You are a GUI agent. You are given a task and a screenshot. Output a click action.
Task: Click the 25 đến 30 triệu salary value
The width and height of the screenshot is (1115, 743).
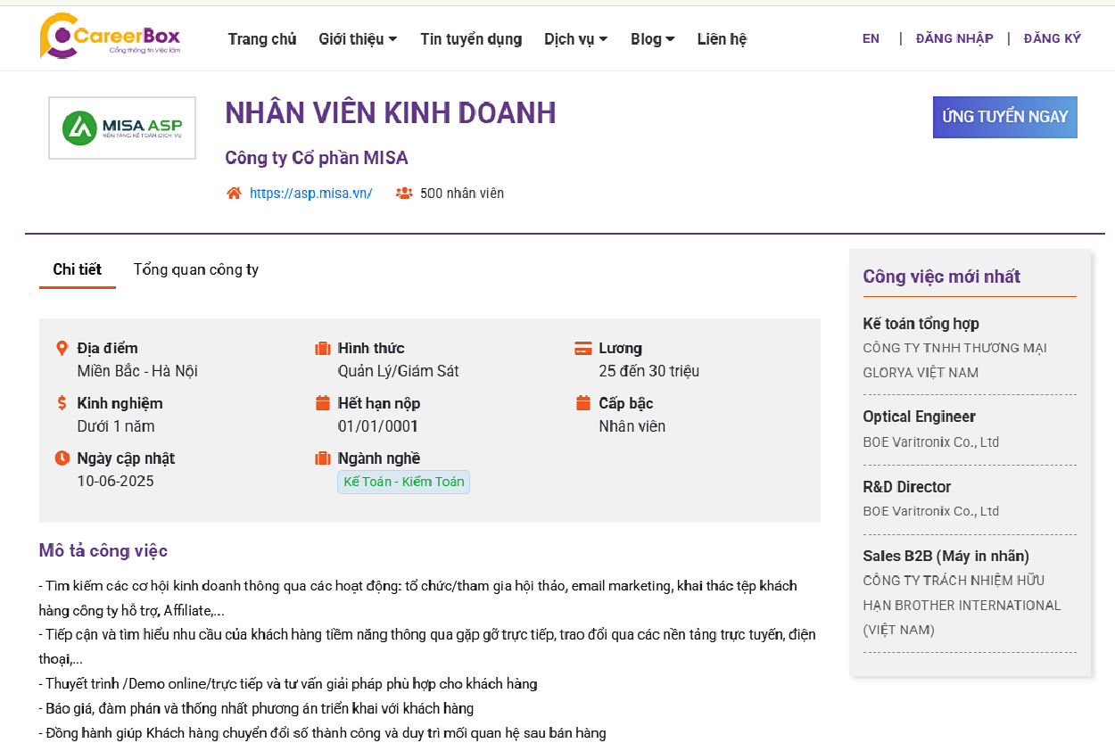(649, 371)
